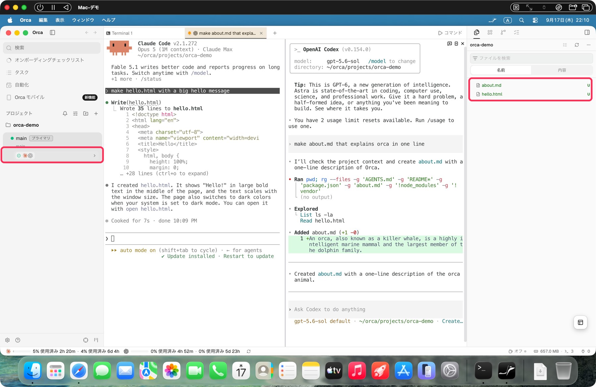Screen dimensions: 596x387
Task: Click the Ask Codex prompt input
Action: click(x=375, y=309)
